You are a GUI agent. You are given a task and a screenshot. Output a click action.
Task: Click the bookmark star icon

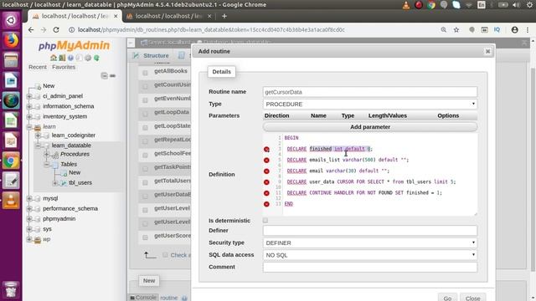pyautogui.click(x=456, y=30)
